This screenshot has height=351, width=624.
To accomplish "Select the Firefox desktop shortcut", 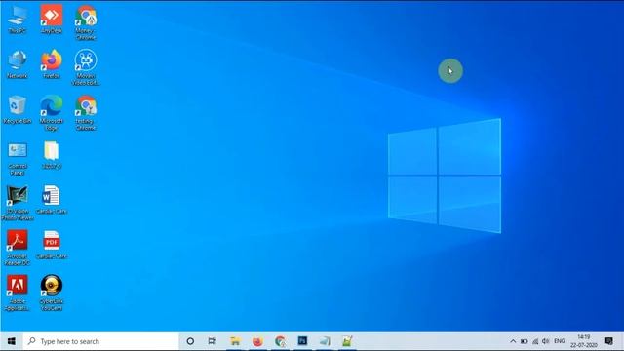I will pyautogui.click(x=52, y=64).
